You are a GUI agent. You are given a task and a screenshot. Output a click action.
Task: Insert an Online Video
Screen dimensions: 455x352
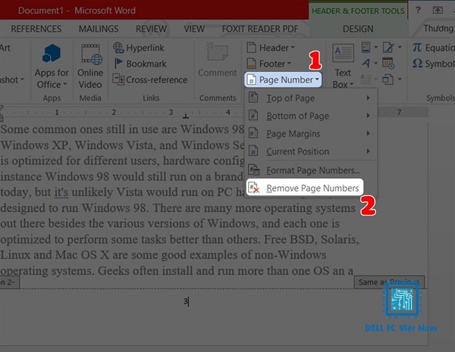tap(90, 65)
